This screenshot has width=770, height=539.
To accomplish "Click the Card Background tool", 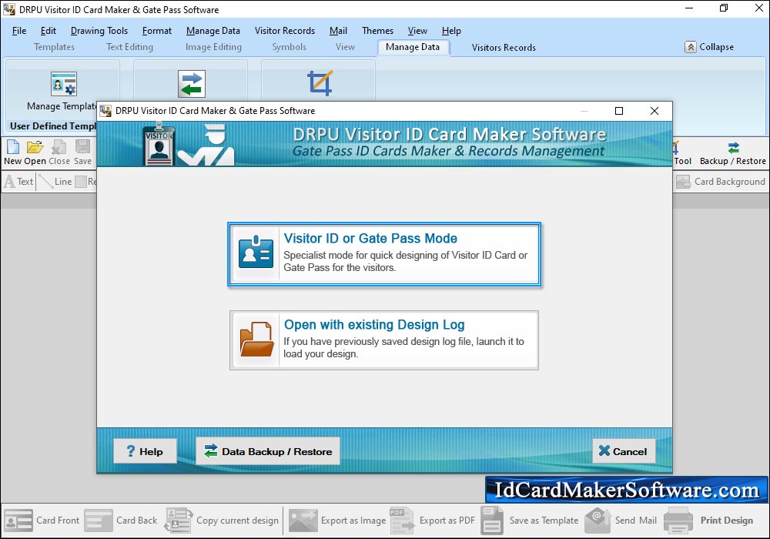I will point(721,182).
